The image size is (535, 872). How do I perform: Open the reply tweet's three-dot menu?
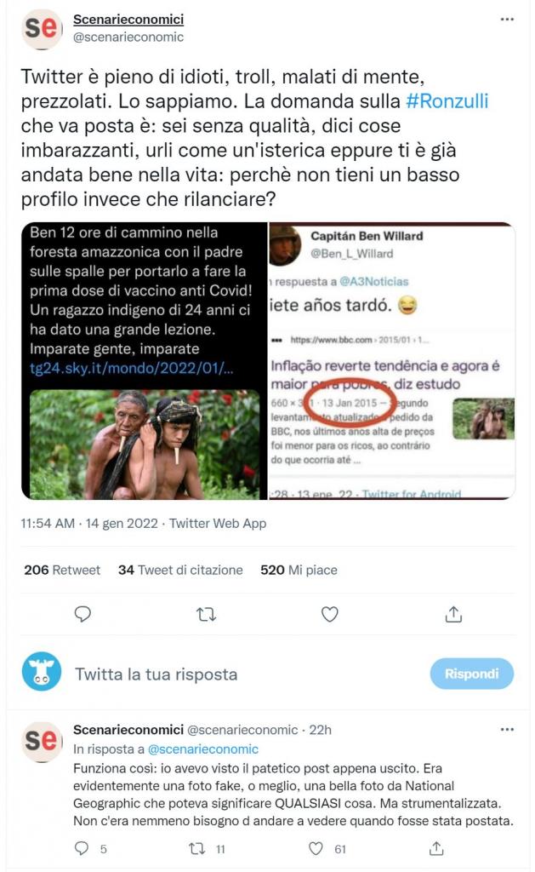(507, 730)
